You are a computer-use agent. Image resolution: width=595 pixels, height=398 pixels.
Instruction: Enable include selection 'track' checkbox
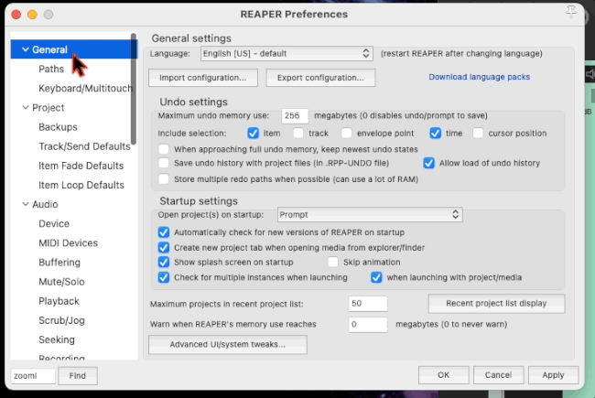click(x=298, y=134)
